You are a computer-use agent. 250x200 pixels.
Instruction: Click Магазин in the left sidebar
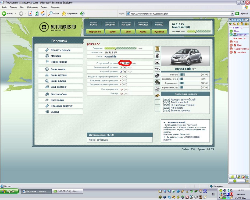60,56
